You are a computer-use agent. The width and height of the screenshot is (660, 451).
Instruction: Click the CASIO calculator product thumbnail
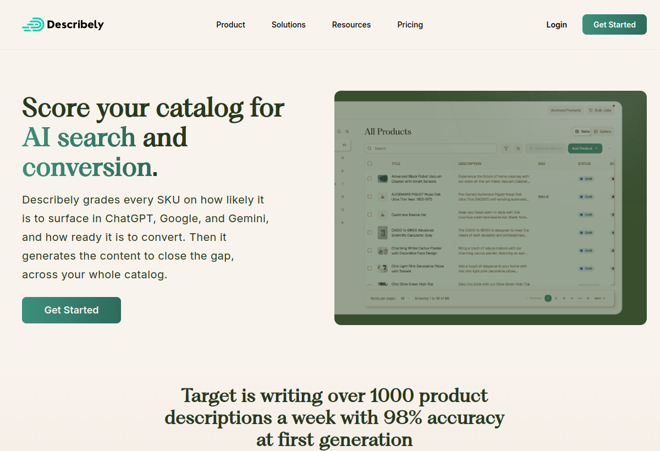(383, 233)
